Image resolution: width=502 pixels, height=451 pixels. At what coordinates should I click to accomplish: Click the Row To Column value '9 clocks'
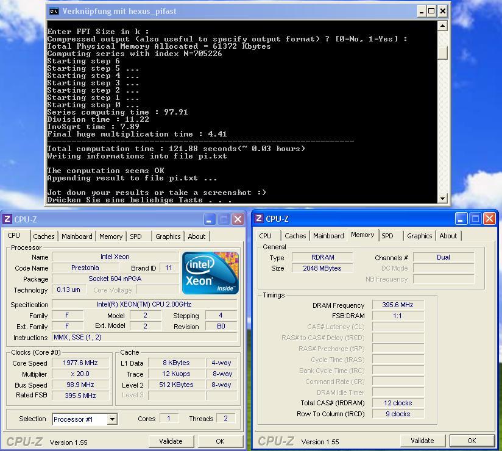(398, 414)
